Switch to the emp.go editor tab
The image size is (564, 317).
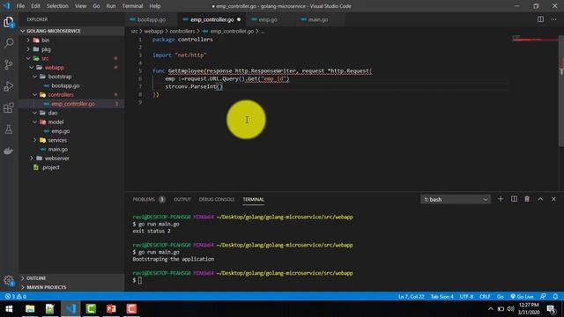coord(268,19)
